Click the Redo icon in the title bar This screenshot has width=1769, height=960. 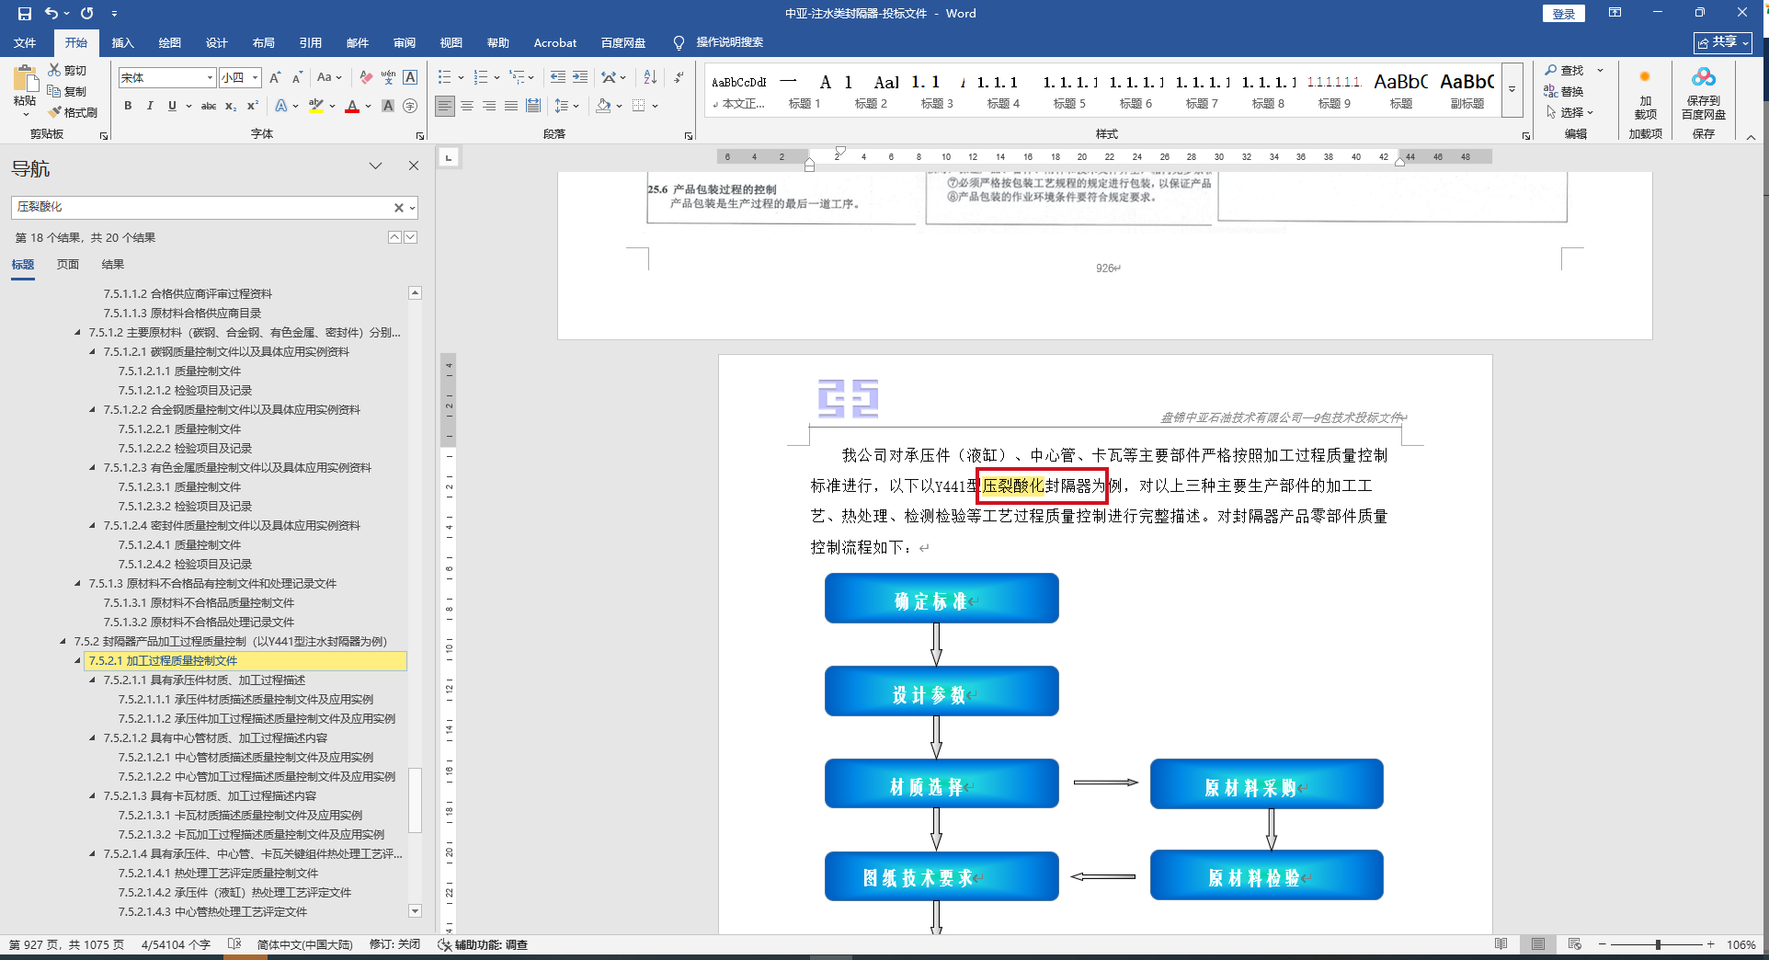point(87,13)
